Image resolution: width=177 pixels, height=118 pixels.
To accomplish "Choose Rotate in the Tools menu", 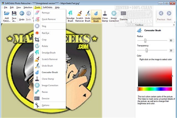I will (x=50, y=46).
